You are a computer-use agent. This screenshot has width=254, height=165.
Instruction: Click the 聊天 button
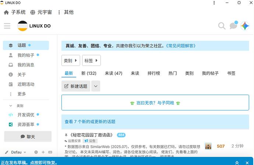[28, 137]
